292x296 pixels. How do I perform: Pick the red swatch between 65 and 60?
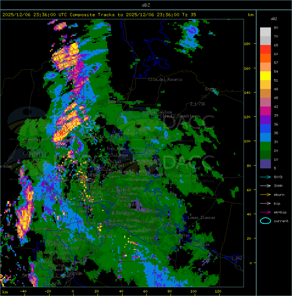coord(265,50)
